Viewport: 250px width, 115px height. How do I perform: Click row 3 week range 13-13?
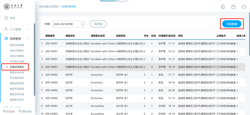pyautogui.click(x=172, y=59)
